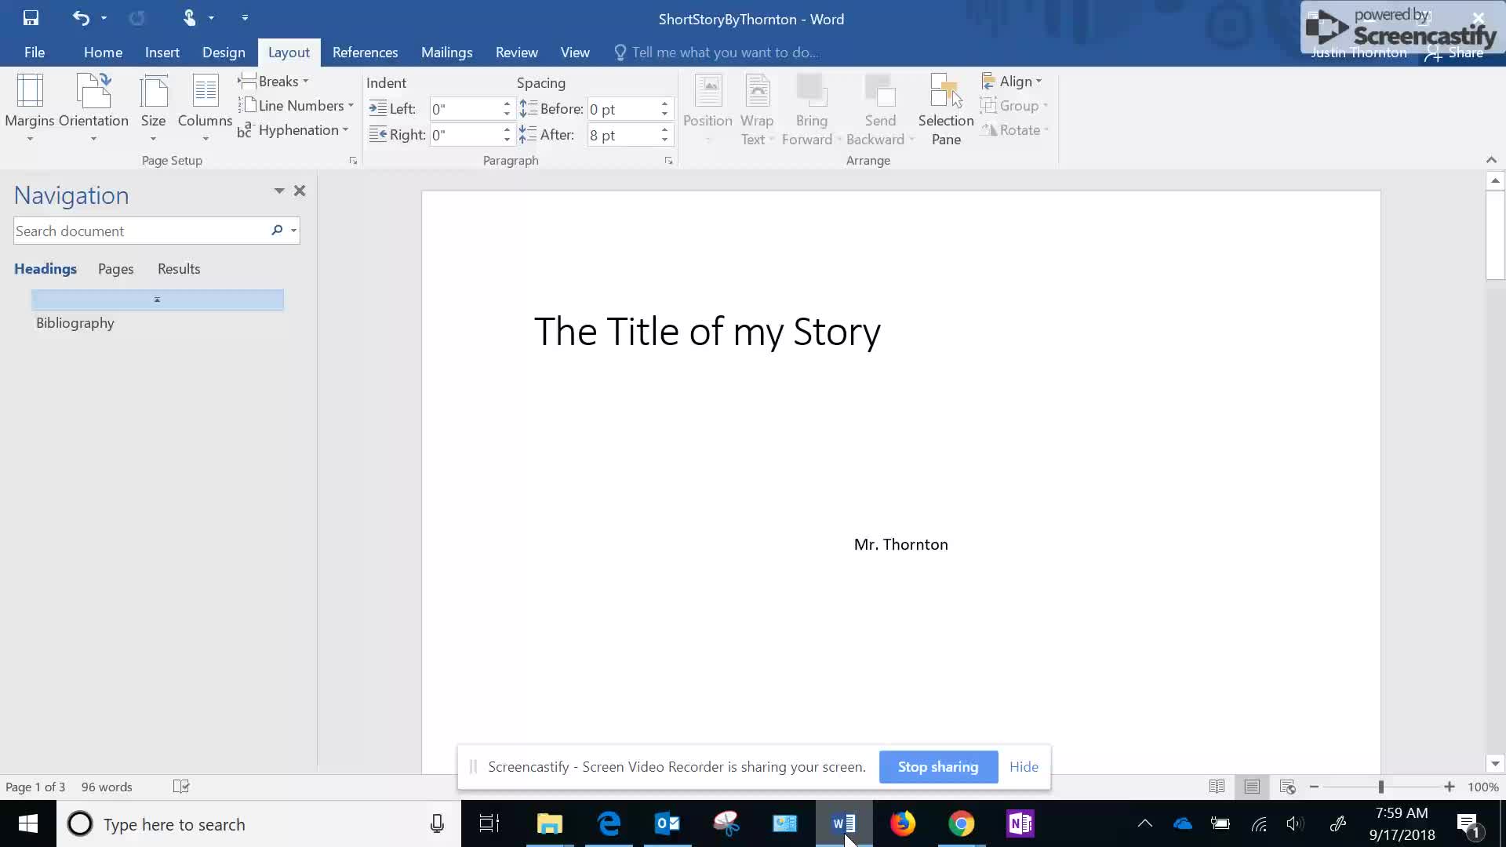Open Paragraph dialog launcher
Viewport: 1506px width, 847px height.
click(x=668, y=161)
